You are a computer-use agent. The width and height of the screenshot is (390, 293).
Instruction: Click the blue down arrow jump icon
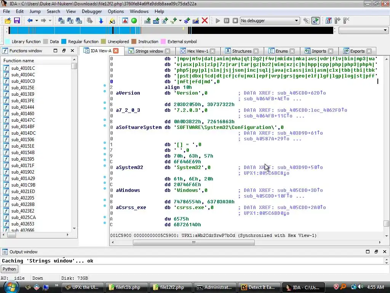tap(101, 21)
